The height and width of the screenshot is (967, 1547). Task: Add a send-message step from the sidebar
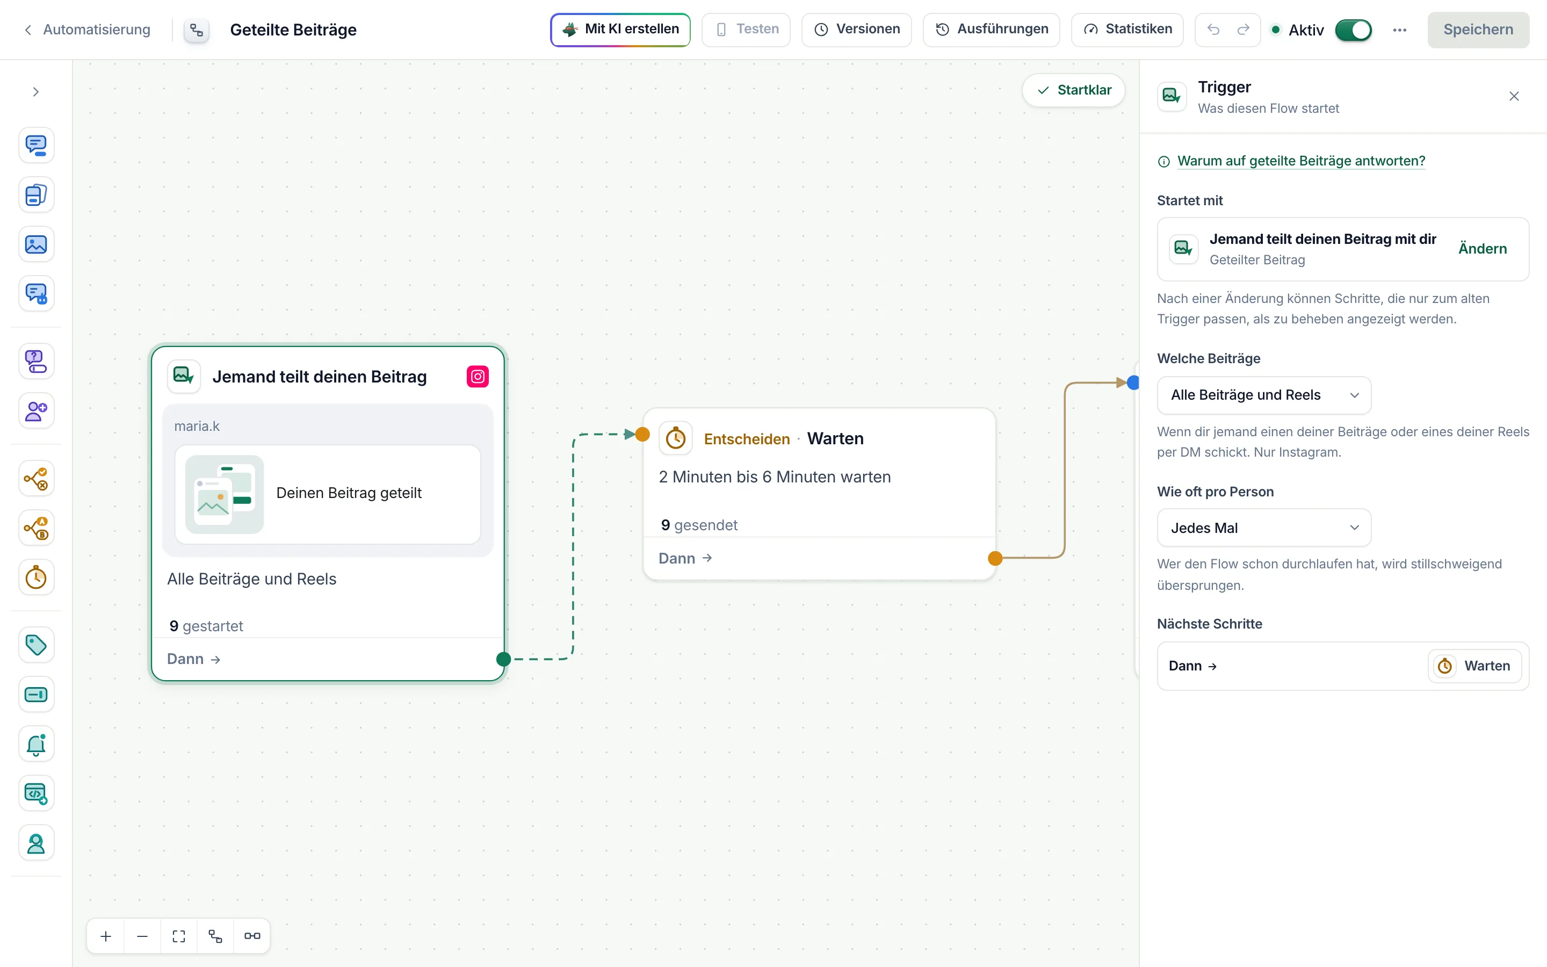click(x=36, y=145)
